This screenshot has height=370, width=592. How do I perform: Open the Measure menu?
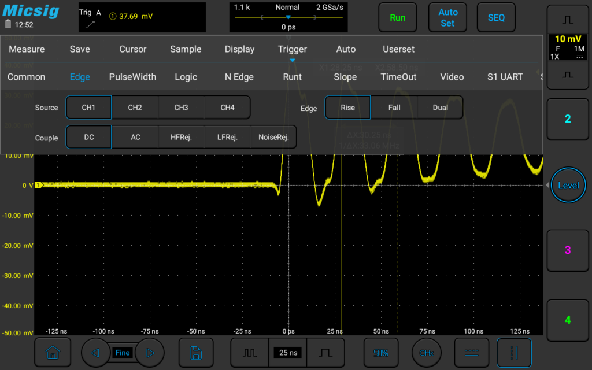click(x=26, y=49)
